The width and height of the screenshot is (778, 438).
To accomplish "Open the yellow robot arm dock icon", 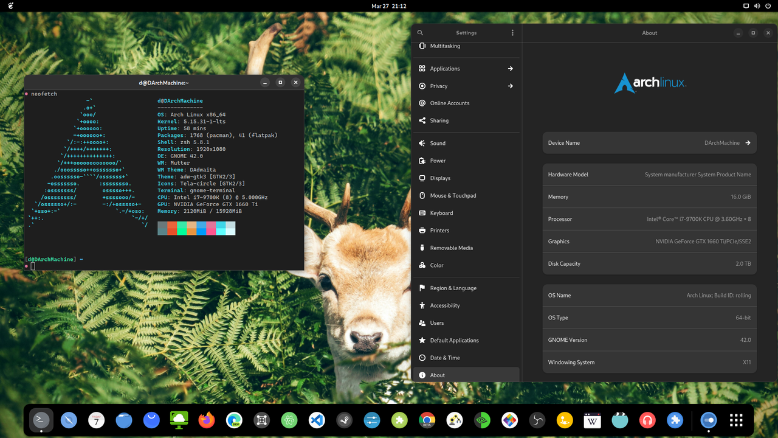I will coord(455,420).
